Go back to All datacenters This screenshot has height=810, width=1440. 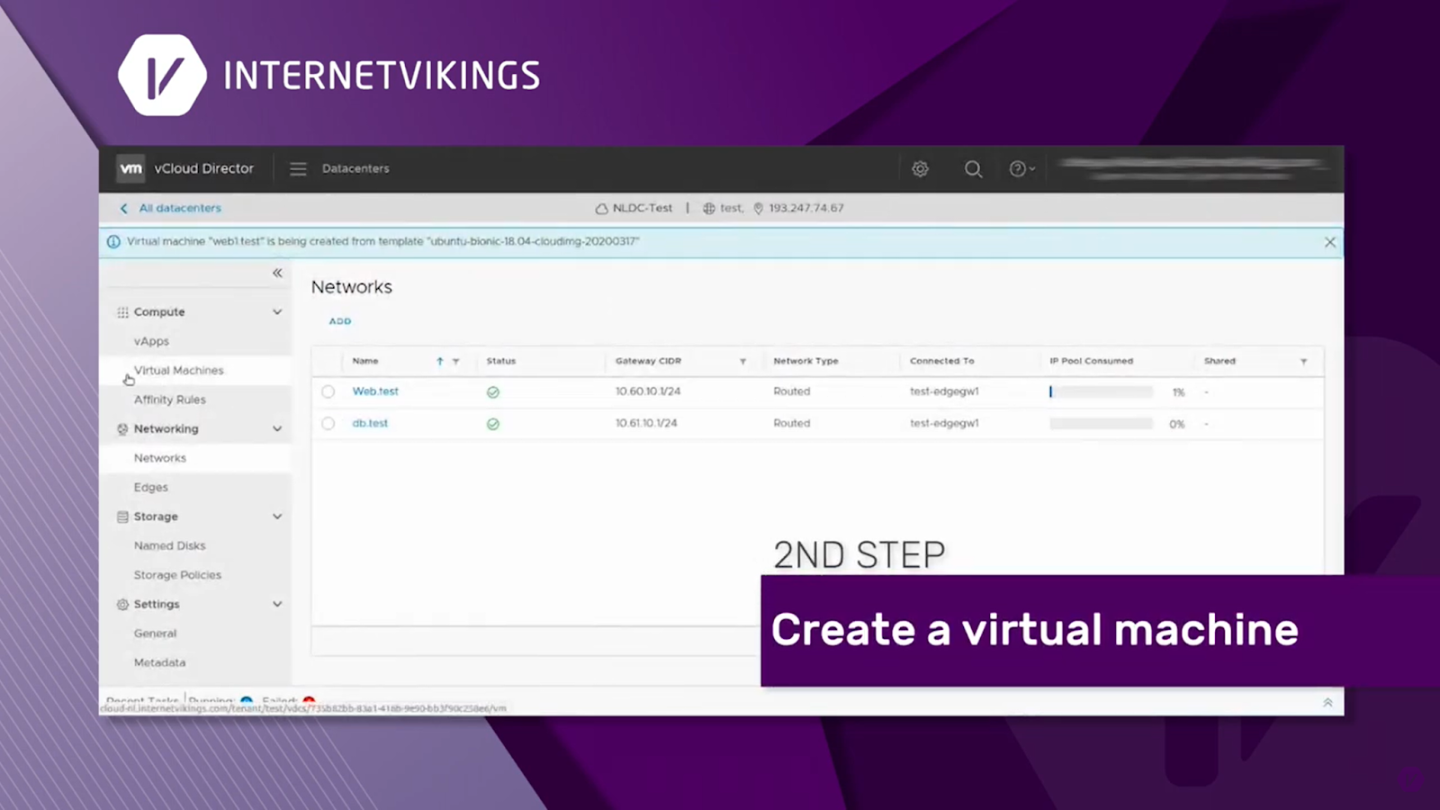click(180, 208)
